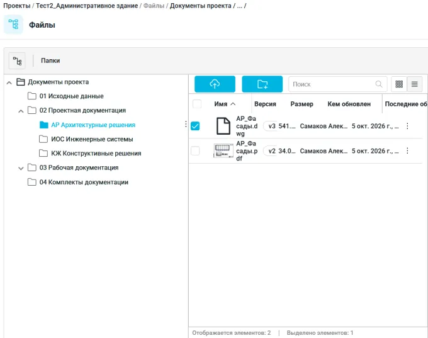
Task: Click Самаков Алек... in the dwg row
Action: (324, 126)
